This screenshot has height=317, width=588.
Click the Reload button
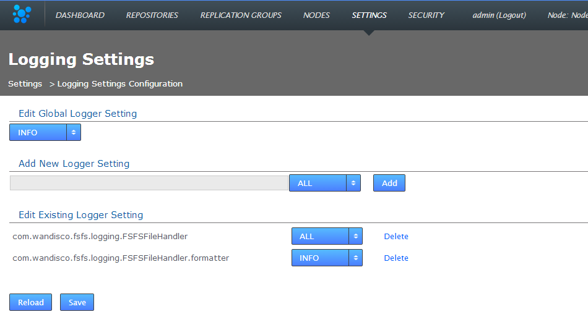tap(31, 302)
